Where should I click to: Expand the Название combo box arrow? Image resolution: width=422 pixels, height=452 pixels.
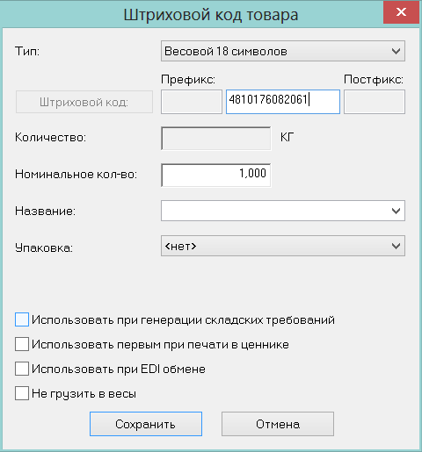pyautogui.click(x=396, y=211)
